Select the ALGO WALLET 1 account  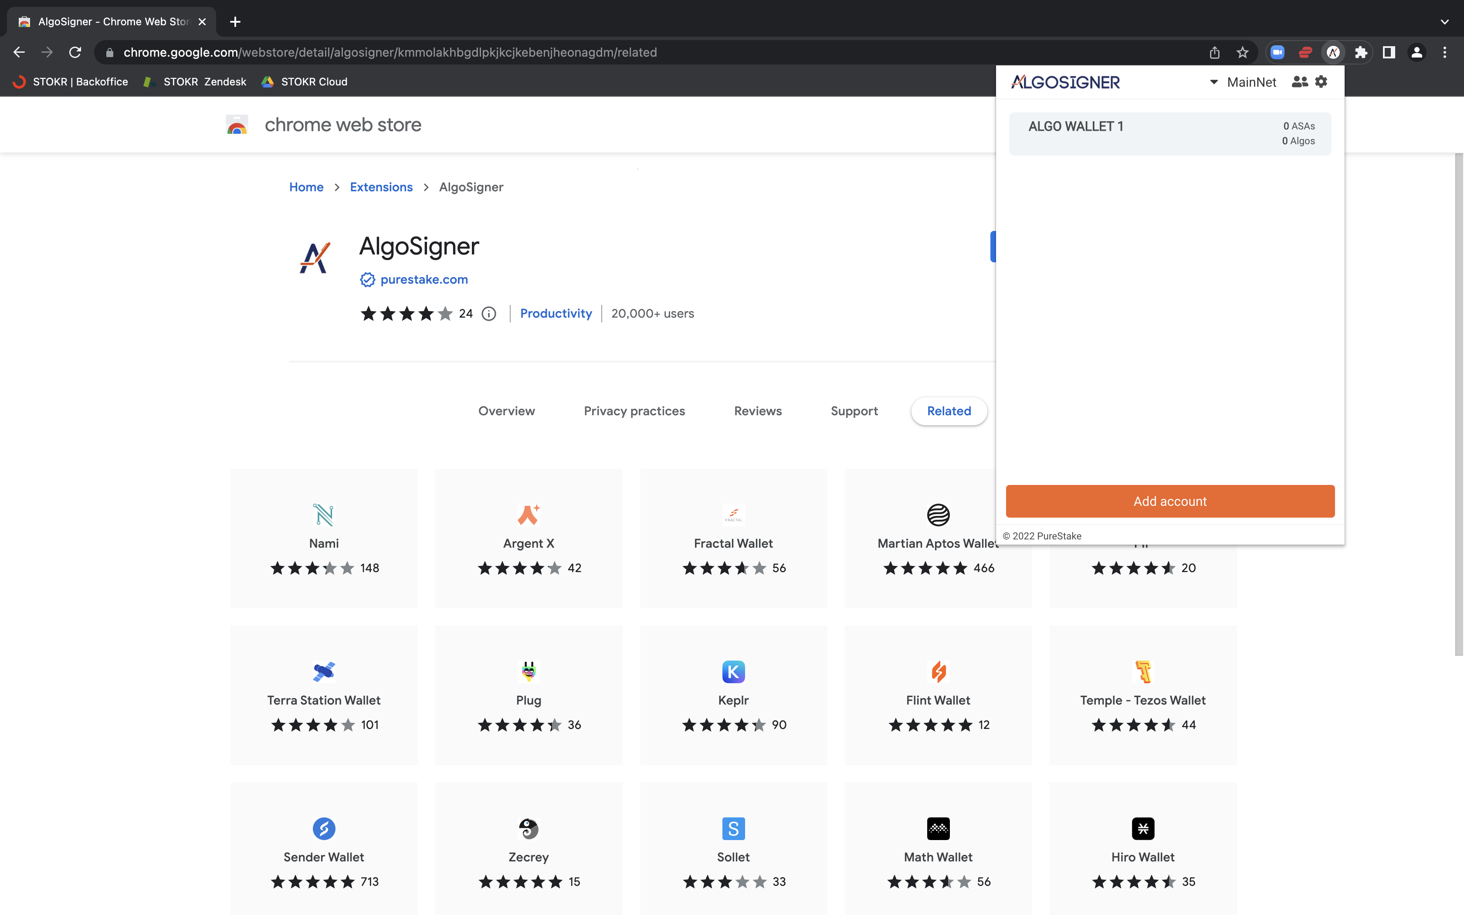[x=1170, y=134]
